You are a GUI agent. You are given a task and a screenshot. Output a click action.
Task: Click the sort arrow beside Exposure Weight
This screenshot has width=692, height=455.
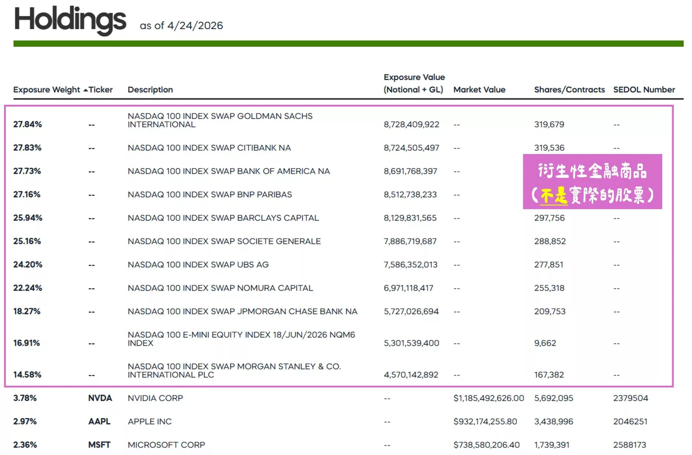click(x=85, y=90)
